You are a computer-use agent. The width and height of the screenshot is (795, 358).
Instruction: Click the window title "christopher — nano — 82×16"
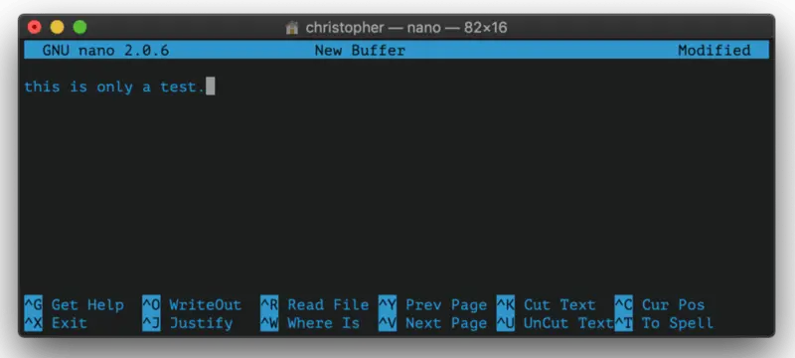(x=406, y=28)
